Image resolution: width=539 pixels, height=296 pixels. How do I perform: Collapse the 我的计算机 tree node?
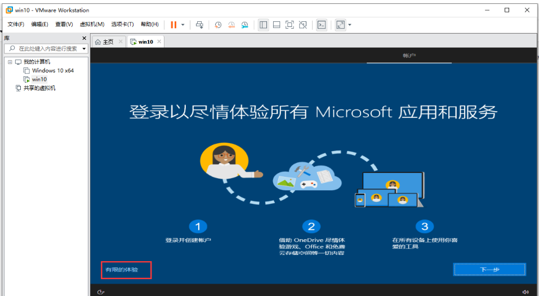(x=10, y=62)
